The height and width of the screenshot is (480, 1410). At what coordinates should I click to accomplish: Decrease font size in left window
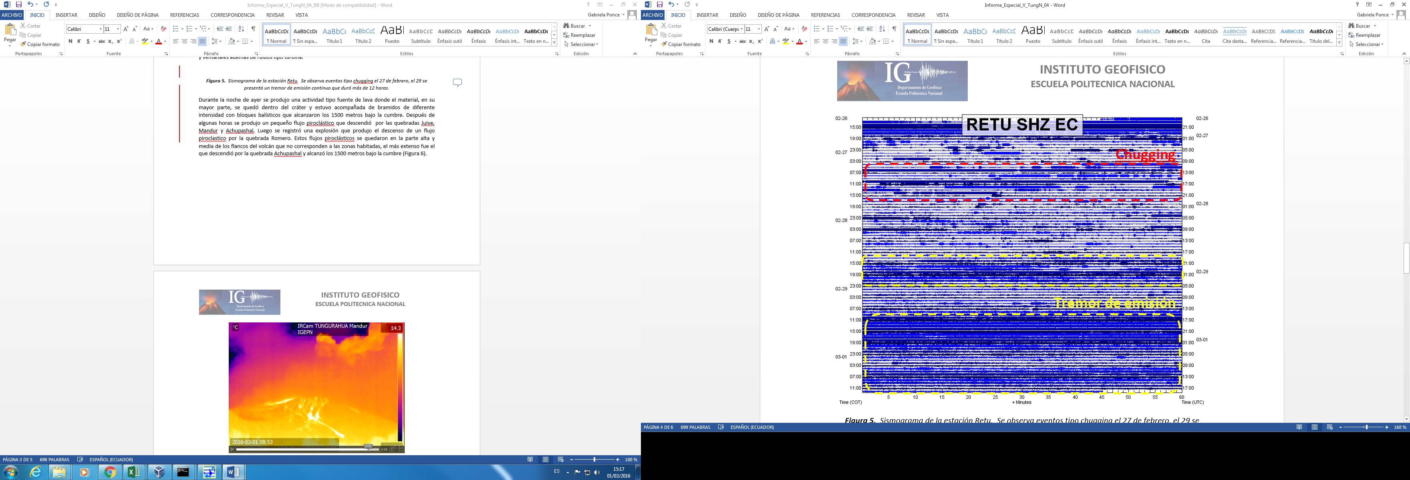135,29
